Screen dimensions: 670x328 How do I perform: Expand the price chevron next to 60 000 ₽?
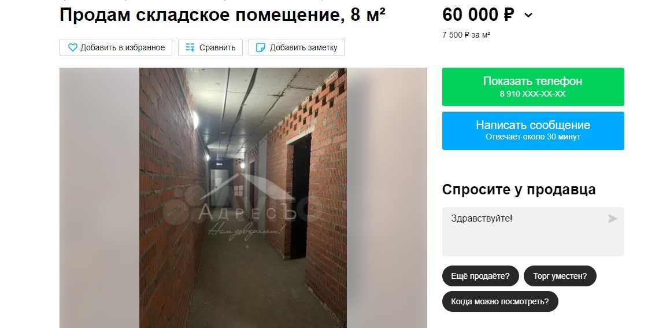[528, 16]
